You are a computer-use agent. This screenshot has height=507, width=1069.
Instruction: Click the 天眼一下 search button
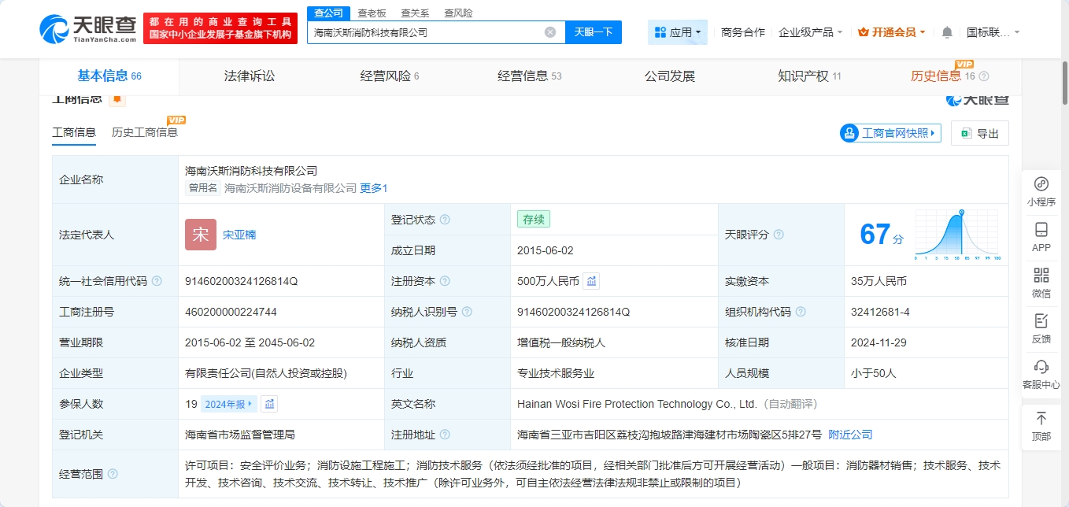(x=593, y=32)
